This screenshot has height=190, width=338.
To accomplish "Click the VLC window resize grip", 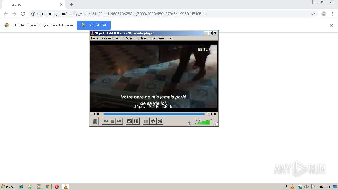I will (x=217, y=124).
